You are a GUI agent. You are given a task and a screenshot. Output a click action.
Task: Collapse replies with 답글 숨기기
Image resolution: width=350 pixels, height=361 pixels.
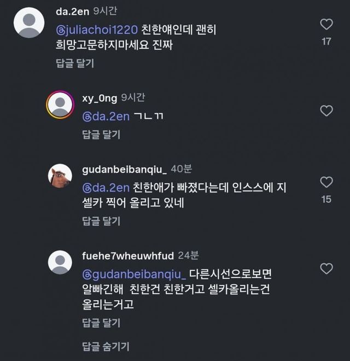[106, 346]
